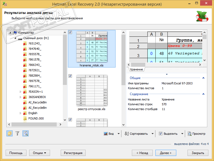Open the Опции dropdown button

(39, 153)
